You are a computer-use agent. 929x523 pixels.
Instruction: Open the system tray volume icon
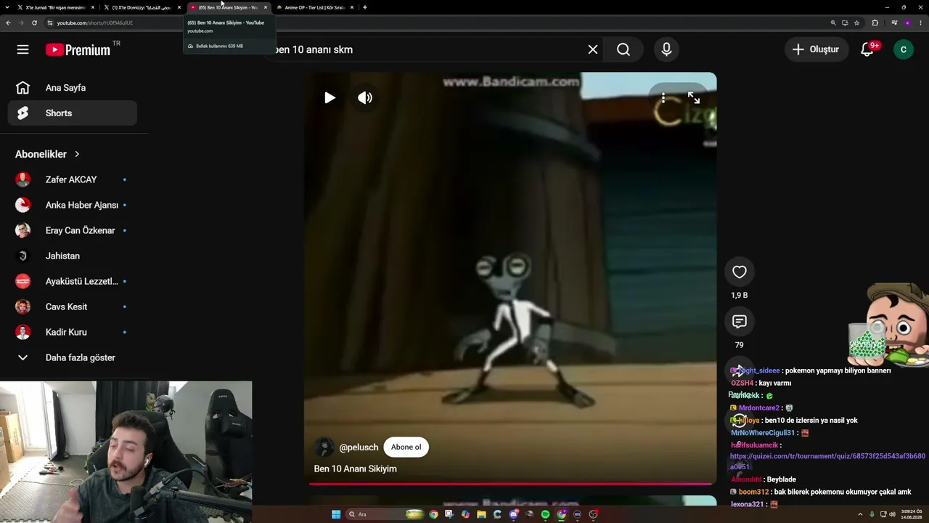point(892,514)
